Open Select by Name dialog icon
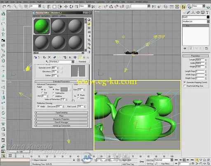 click(49, 7)
